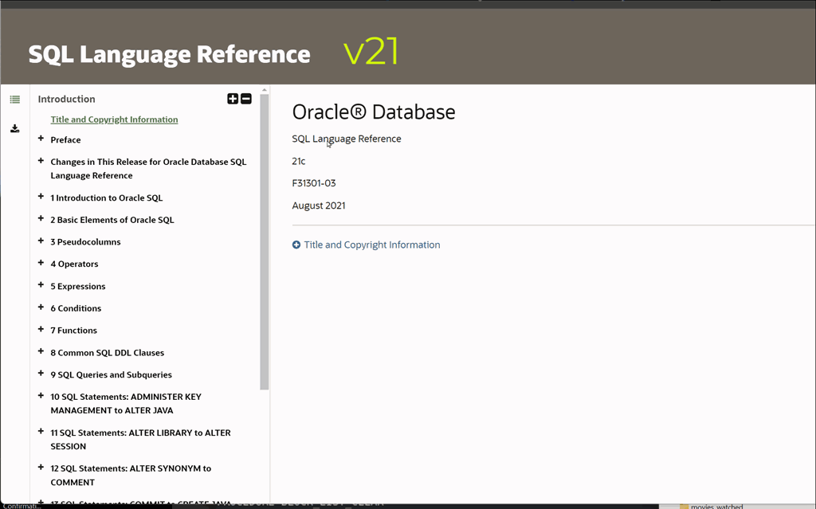Expand Changes in This Release entry
The height and width of the screenshot is (509, 816).
41,161
